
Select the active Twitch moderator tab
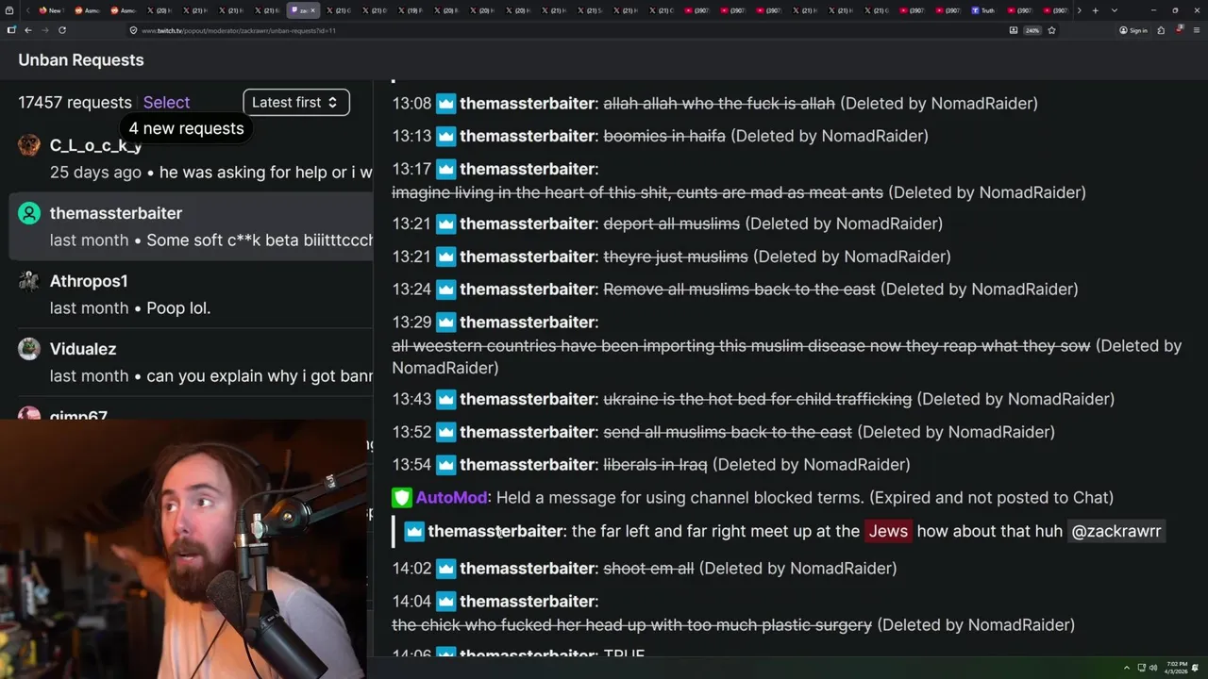tap(303, 10)
